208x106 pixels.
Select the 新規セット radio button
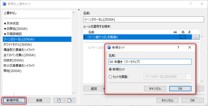(x=110, y=69)
